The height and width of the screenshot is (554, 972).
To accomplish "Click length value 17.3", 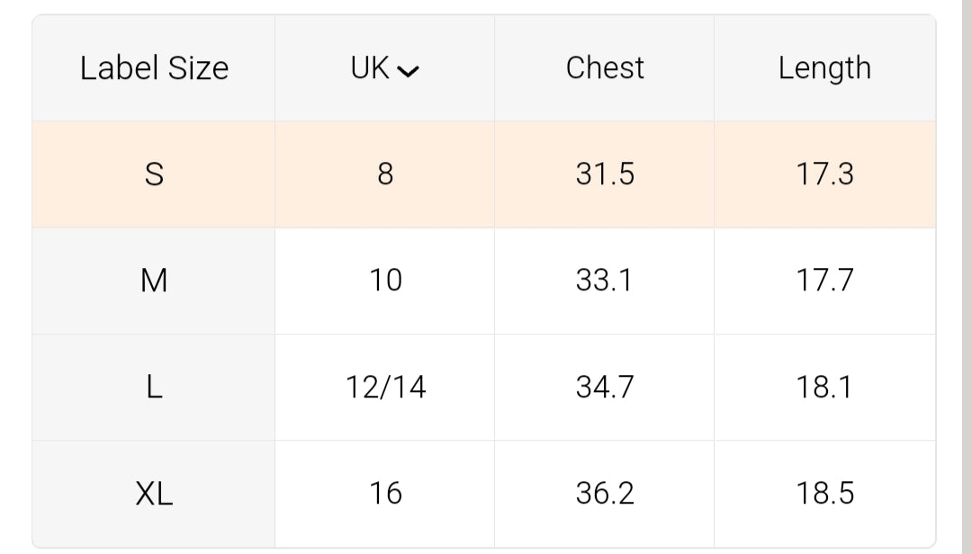I will [824, 174].
